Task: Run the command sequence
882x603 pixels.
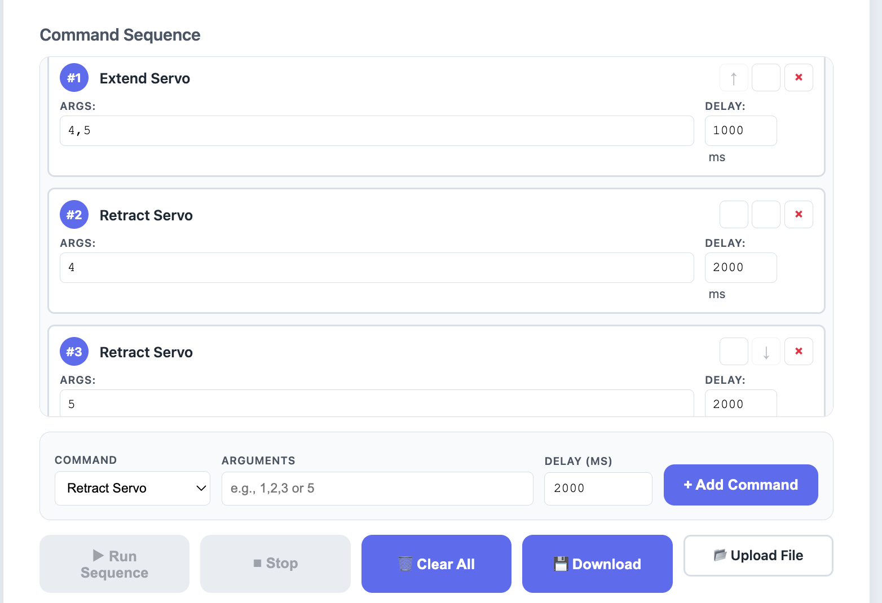Action: pyautogui.click(x=114, y=564)
